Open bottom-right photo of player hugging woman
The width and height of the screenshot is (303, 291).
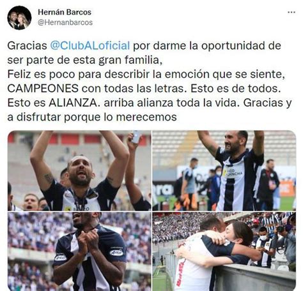click(224, 251)
